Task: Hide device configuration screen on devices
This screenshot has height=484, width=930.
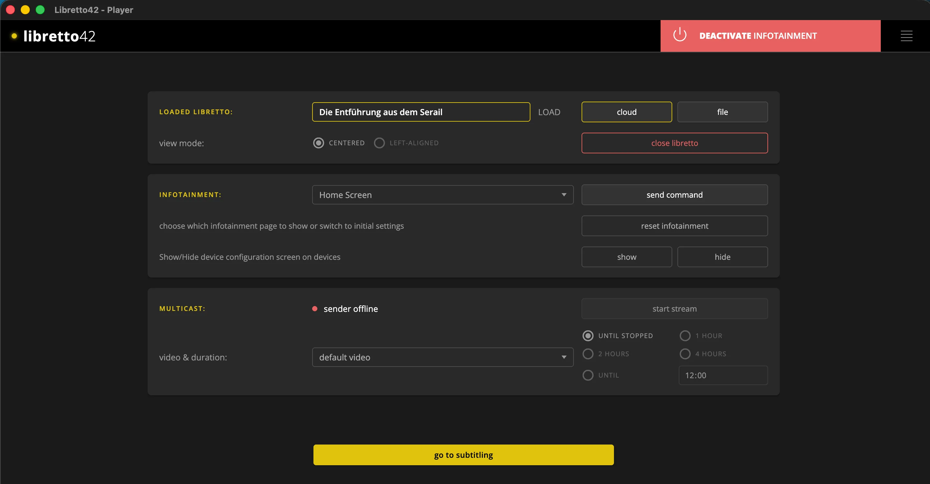Action: (x=722, y=257)
